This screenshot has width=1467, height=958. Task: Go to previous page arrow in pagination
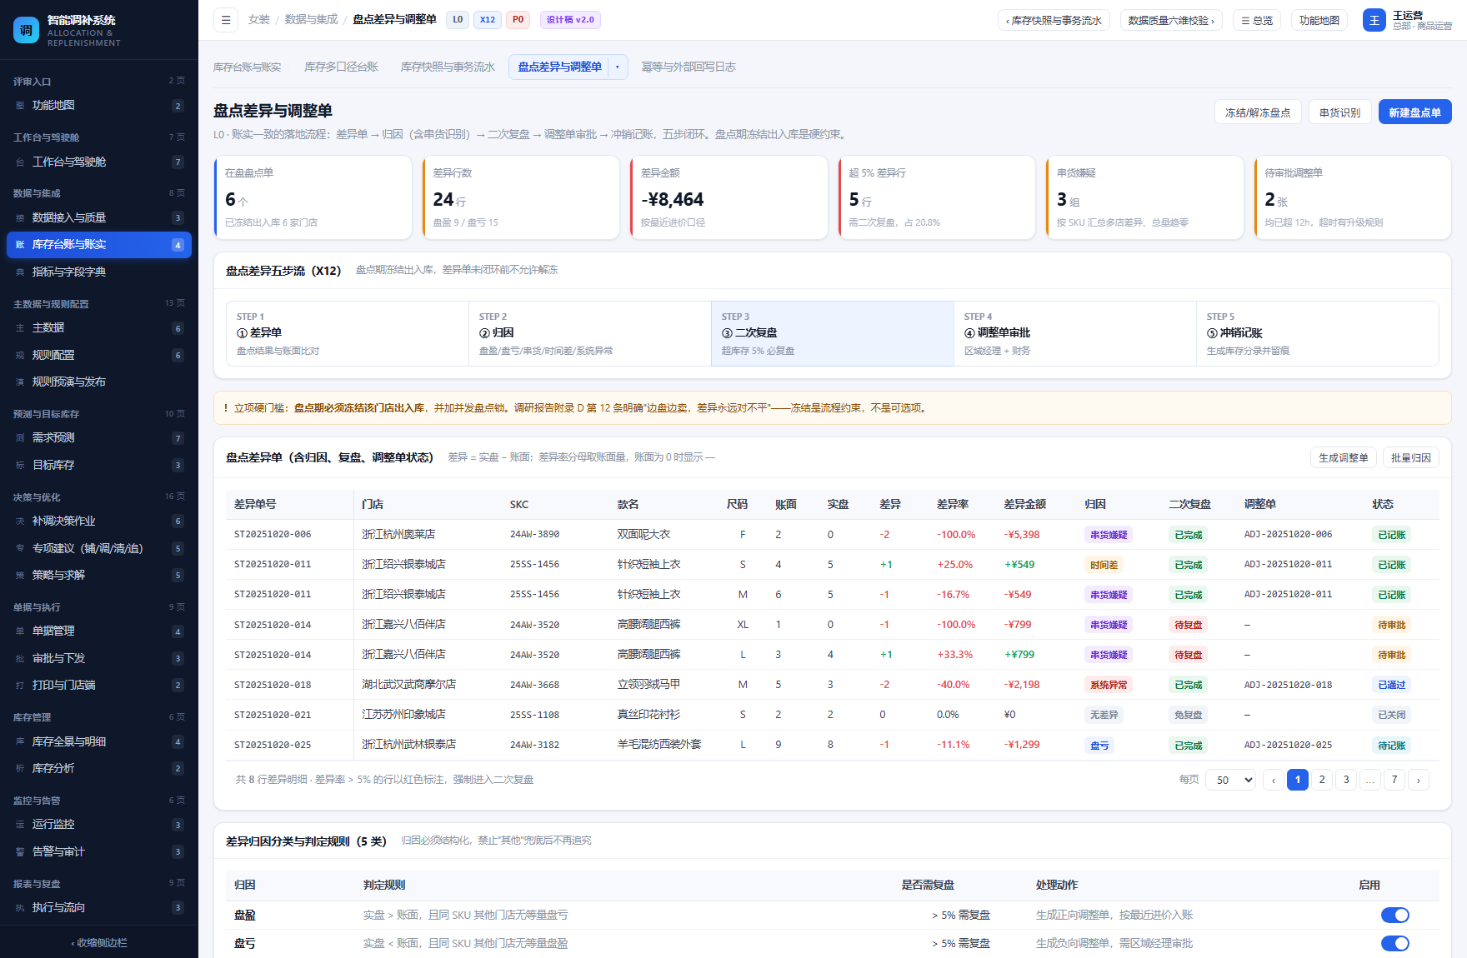pos(1274,780)
